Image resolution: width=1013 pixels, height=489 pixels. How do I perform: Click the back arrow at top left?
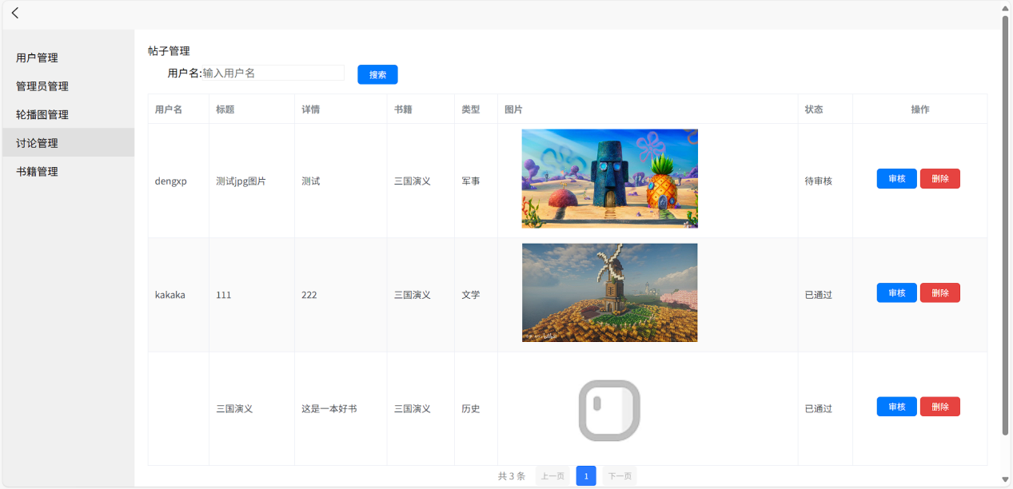click(14, 13)
